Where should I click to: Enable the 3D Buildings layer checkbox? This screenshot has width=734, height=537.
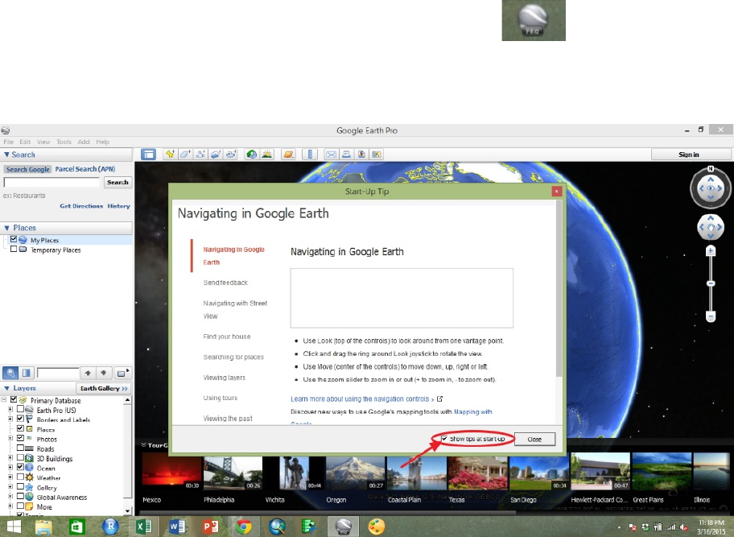pos(20,457)
